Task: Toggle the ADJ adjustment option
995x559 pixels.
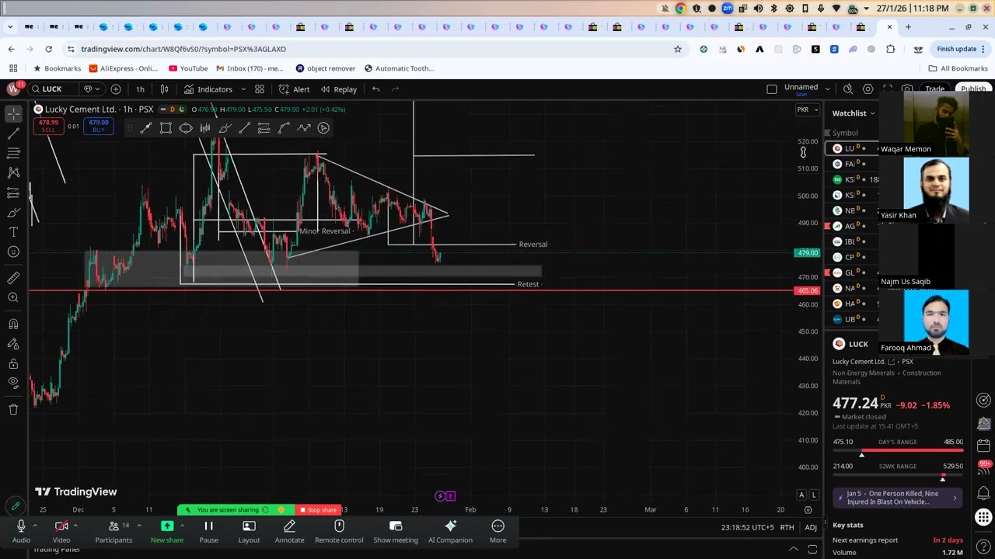Action: click(x=811, y=528)
